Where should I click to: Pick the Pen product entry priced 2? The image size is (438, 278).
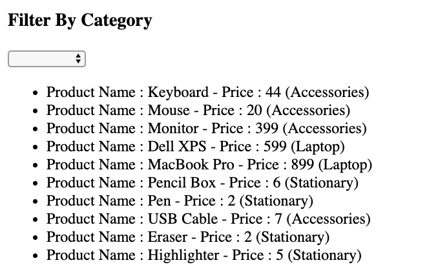(180, 201)
